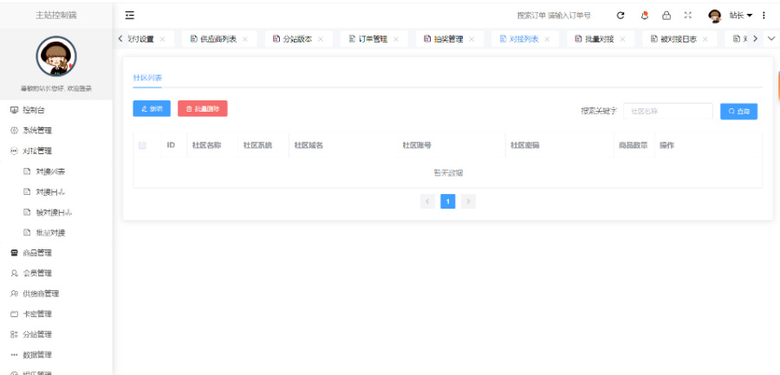
Task: Click the user avatar in sidebar
Action: coord(55,56)
